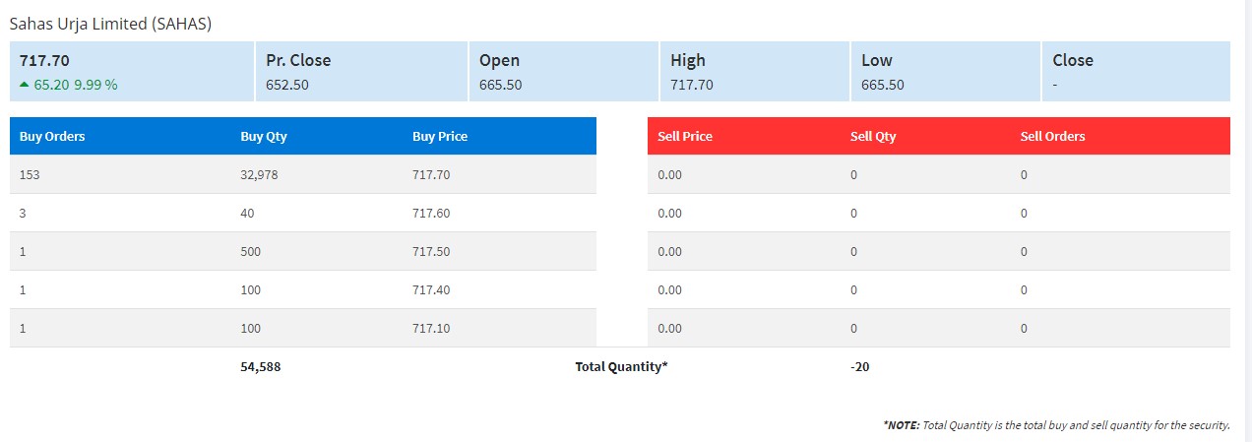The image size is (1252, 442).
Task: Select the 717.70 value under High
Action: (692, 85)
